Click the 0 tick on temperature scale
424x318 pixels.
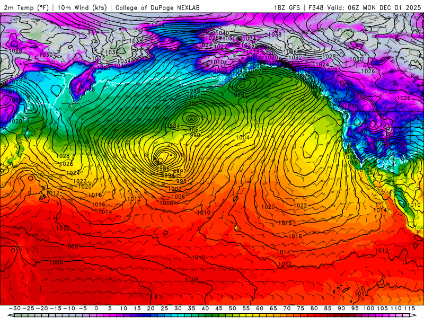(96, 308)
